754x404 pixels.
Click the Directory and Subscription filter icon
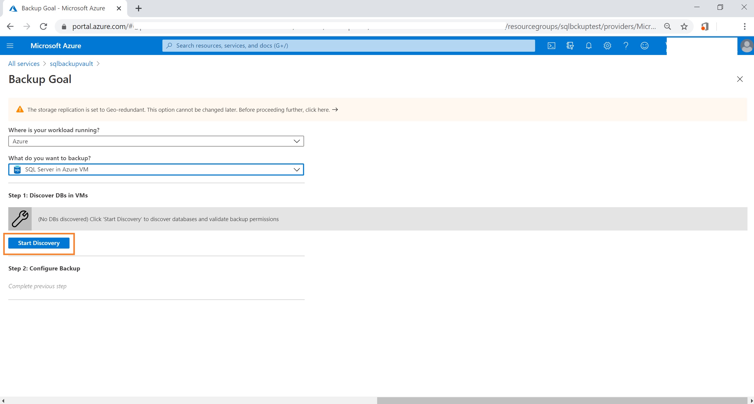[x=571, y=46]
